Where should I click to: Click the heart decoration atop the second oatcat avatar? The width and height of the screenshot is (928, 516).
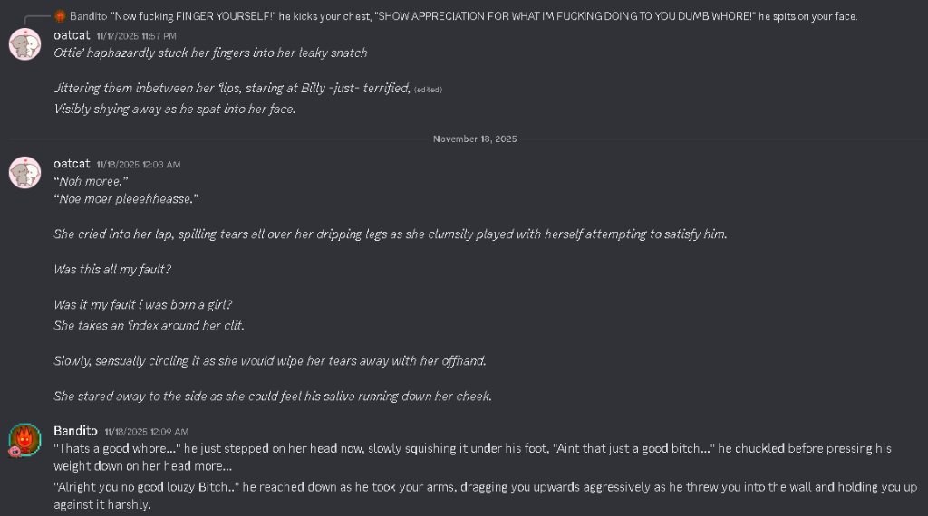[25, 159]
